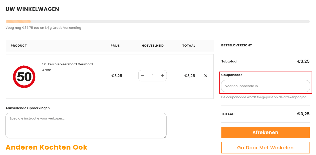Increase quantity with the plus icon
The image size is (316, 155).
click(163, 76)
